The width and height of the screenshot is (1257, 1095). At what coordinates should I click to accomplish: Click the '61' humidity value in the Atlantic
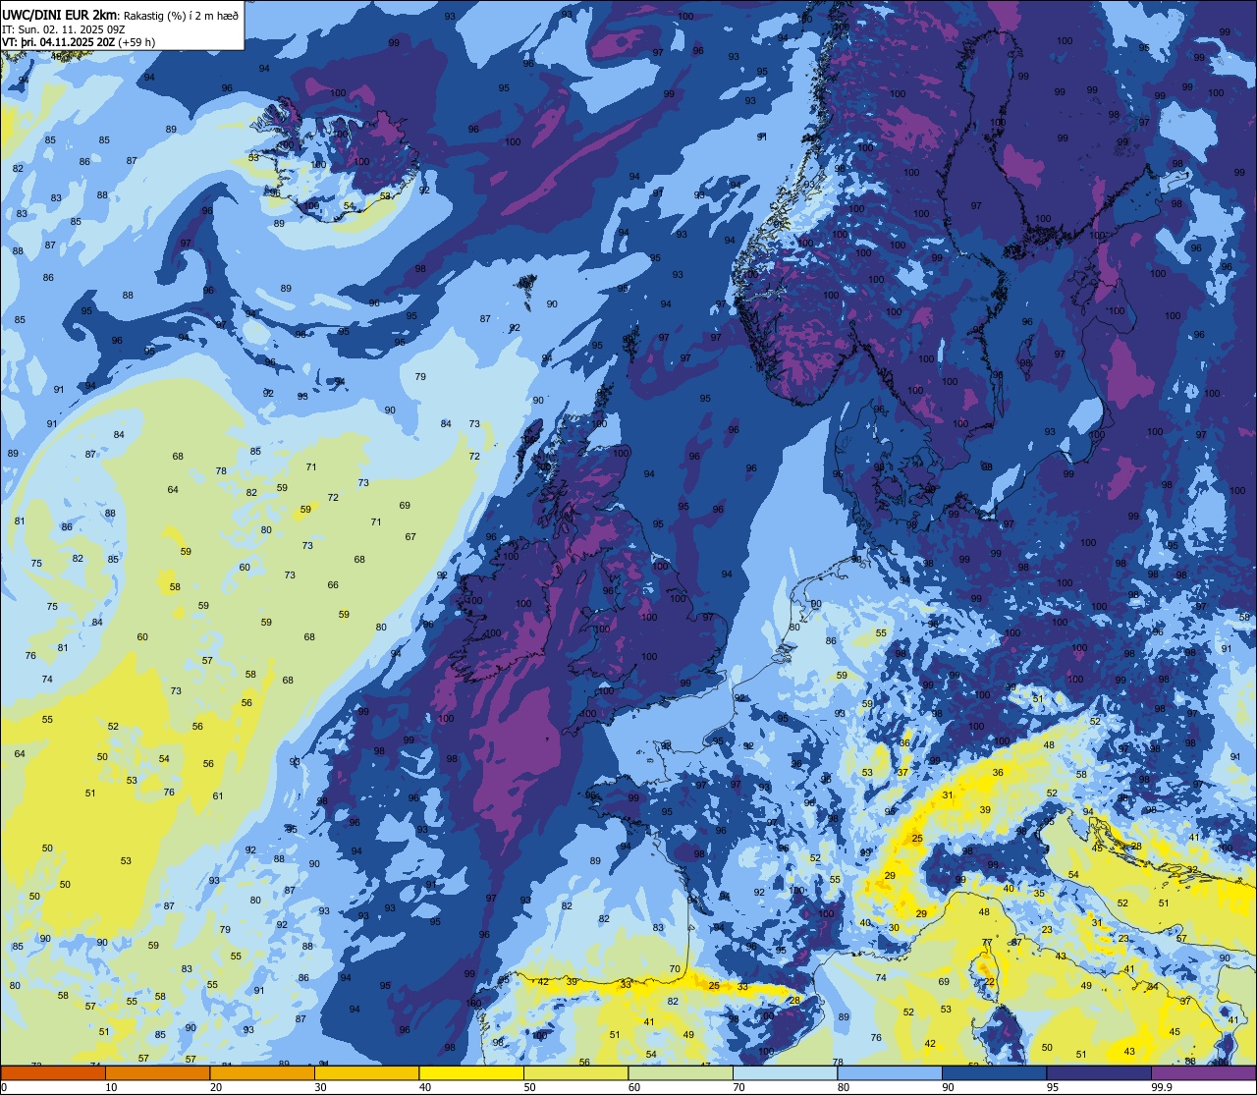(x=218, y=796)
